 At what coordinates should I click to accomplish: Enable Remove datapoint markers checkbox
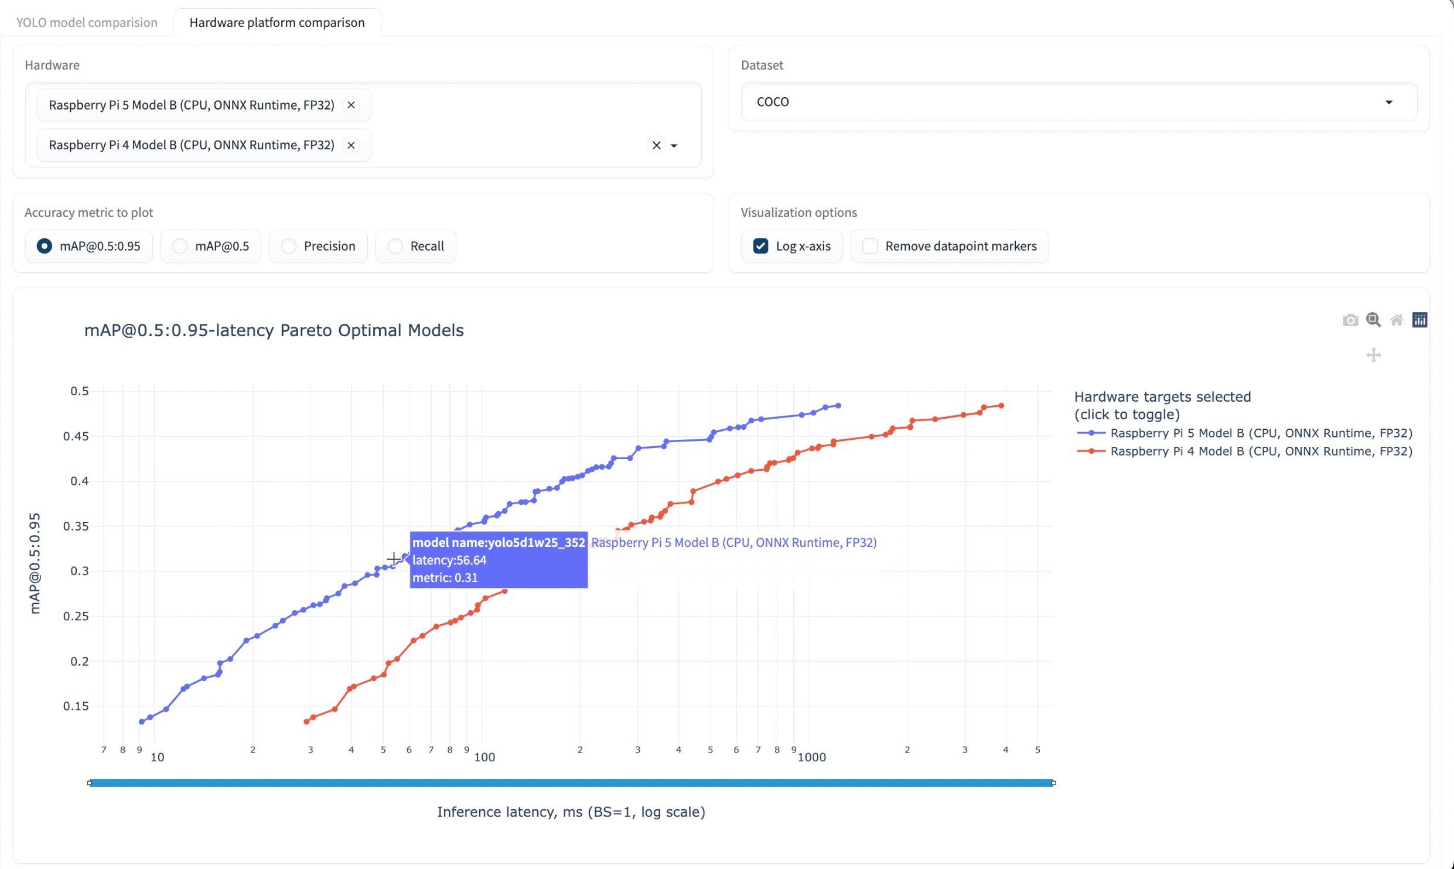click(x=870, y=246)
